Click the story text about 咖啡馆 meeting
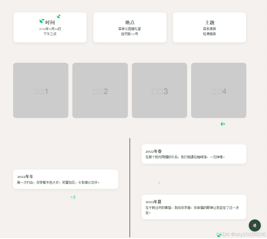 (185, 157)
